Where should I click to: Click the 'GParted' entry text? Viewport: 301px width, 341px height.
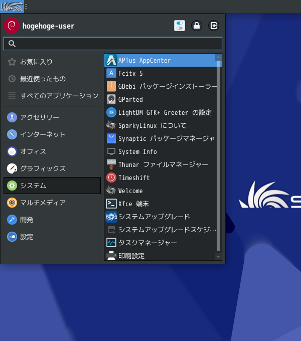[x=130, y=100]
